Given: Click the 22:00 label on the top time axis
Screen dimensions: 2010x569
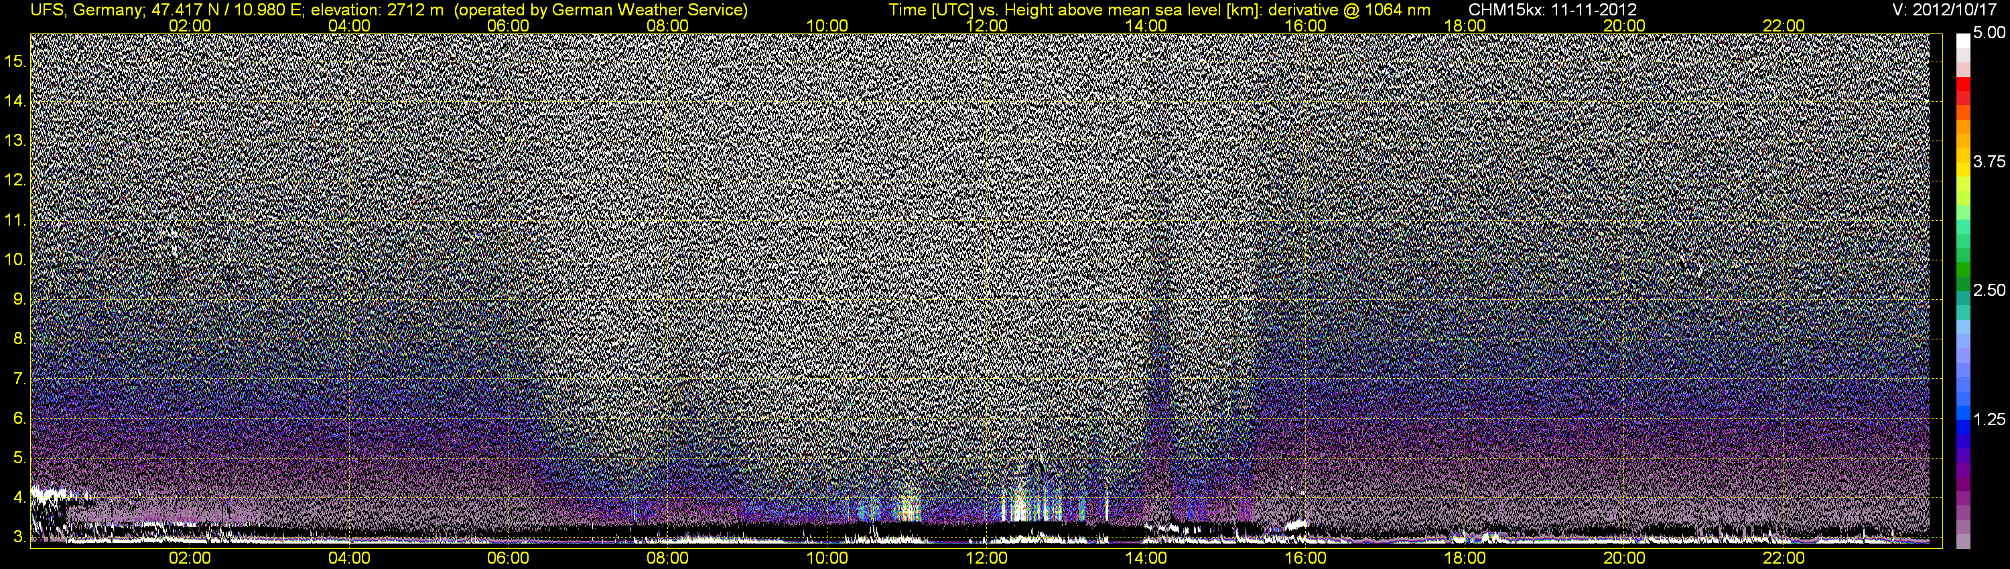Looking at the screenshot, I should (x=1784, y=25).
